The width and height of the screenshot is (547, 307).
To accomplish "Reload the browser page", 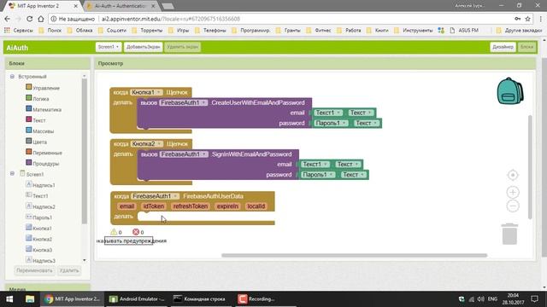I will pos(30,19).
